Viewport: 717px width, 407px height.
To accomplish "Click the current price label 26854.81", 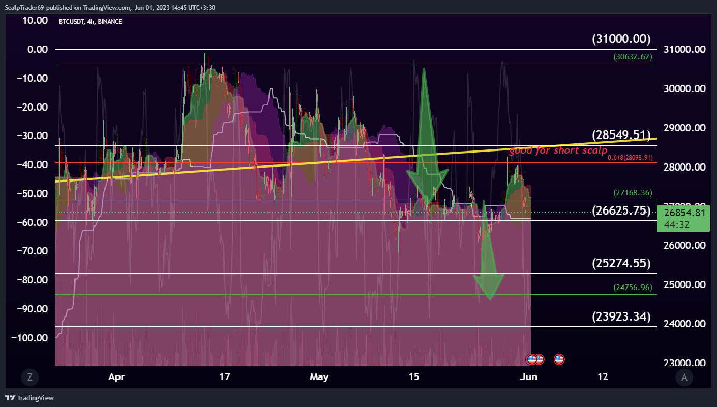I will click(686, 213).
